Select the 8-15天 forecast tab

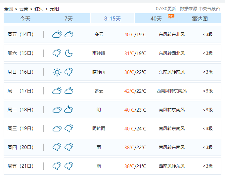tap(112, 18)
